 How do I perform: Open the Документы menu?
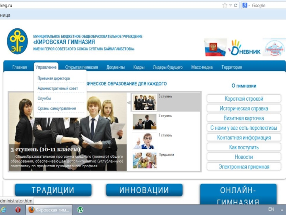115,67
